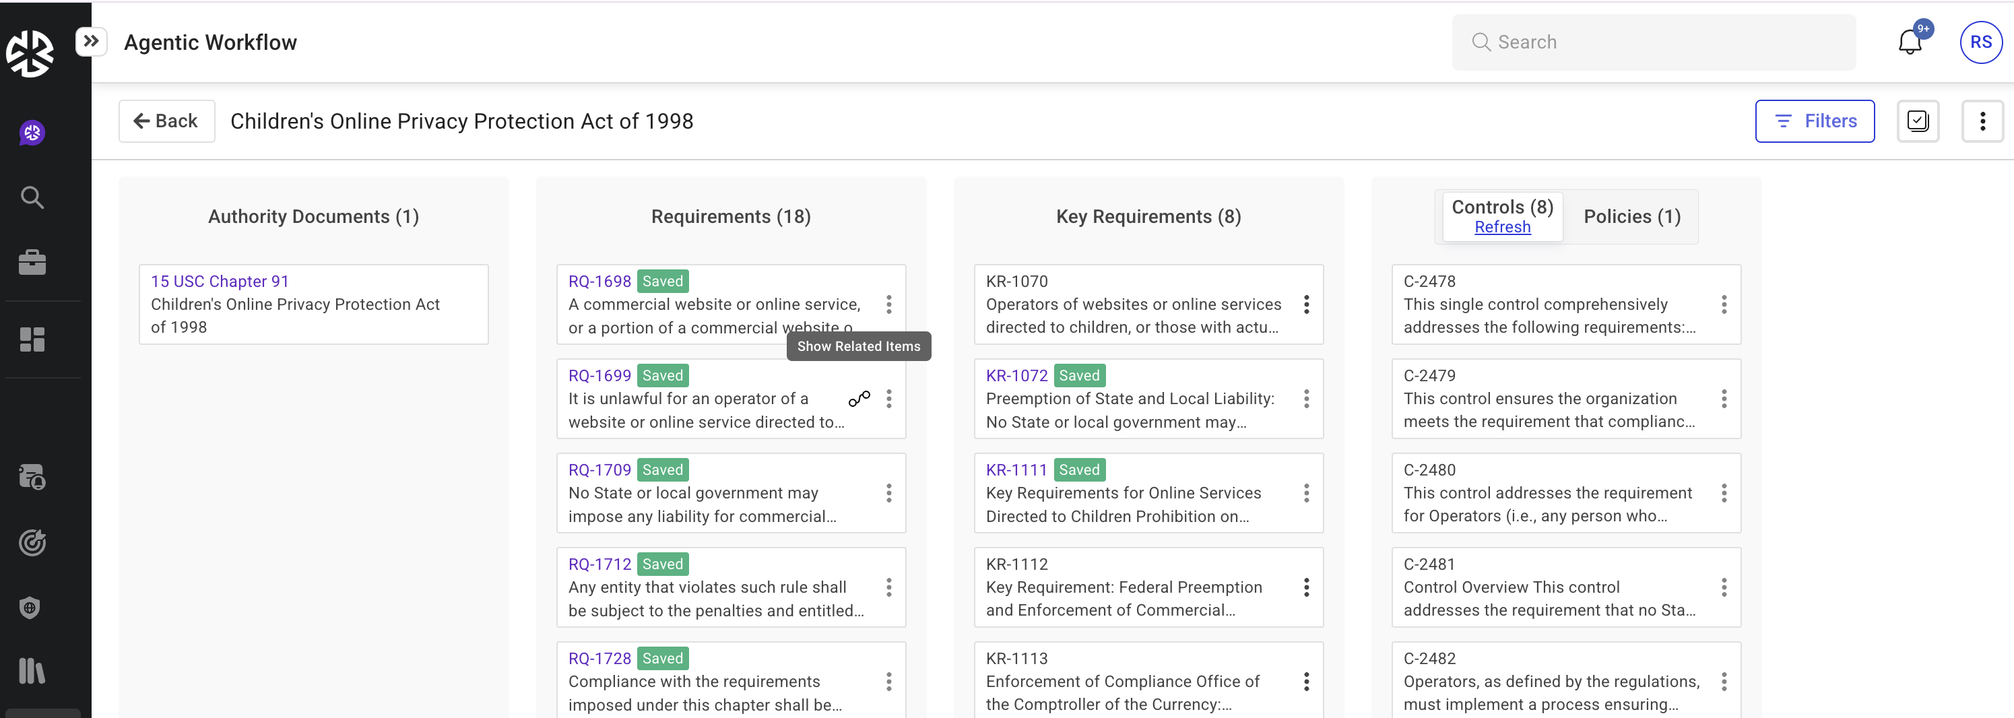Open the 15 USC Chapter 91 link

pyautogui.click(x=220, y=282)
